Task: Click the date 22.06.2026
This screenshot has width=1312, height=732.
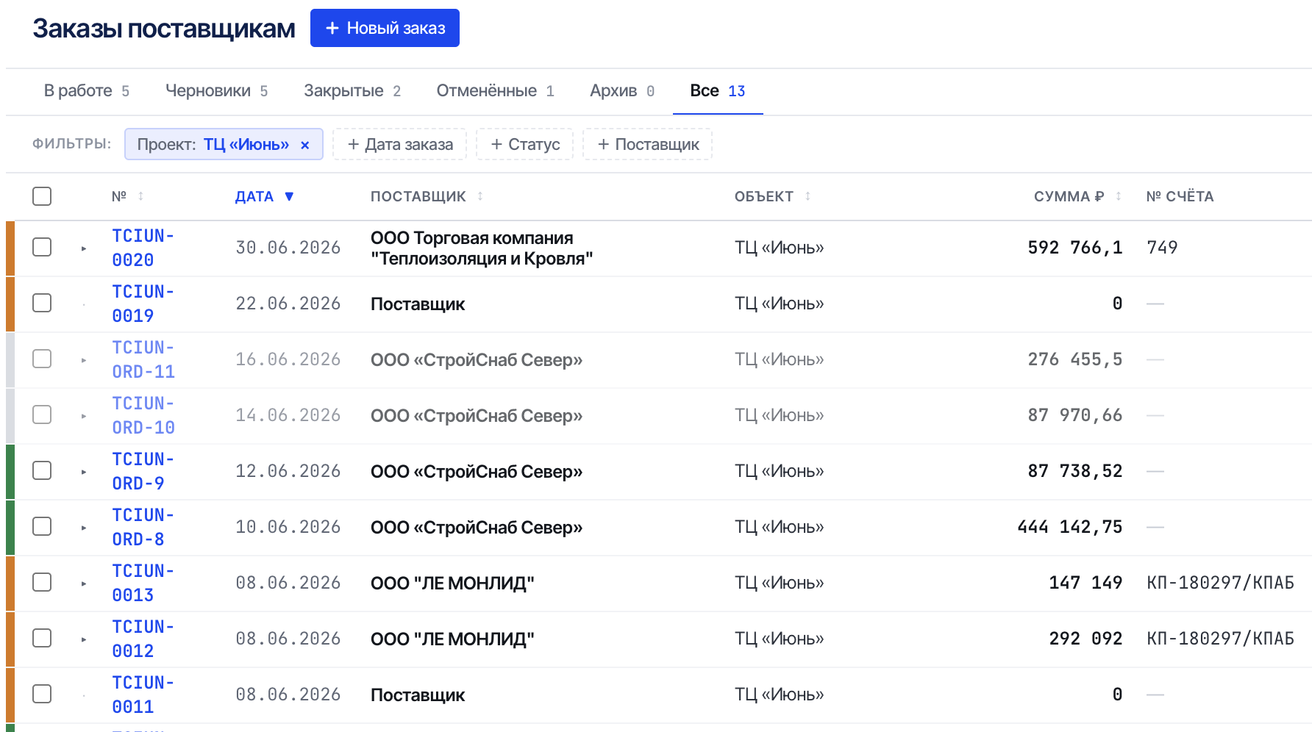Action: pyautogui.click(x=288, y=304)
